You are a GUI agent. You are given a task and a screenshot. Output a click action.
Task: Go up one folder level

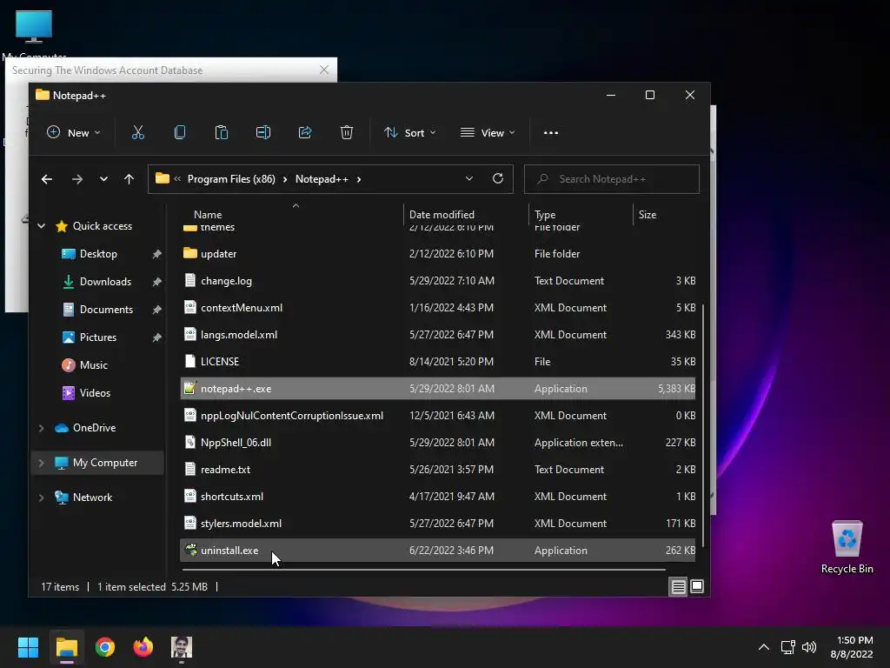129,179
